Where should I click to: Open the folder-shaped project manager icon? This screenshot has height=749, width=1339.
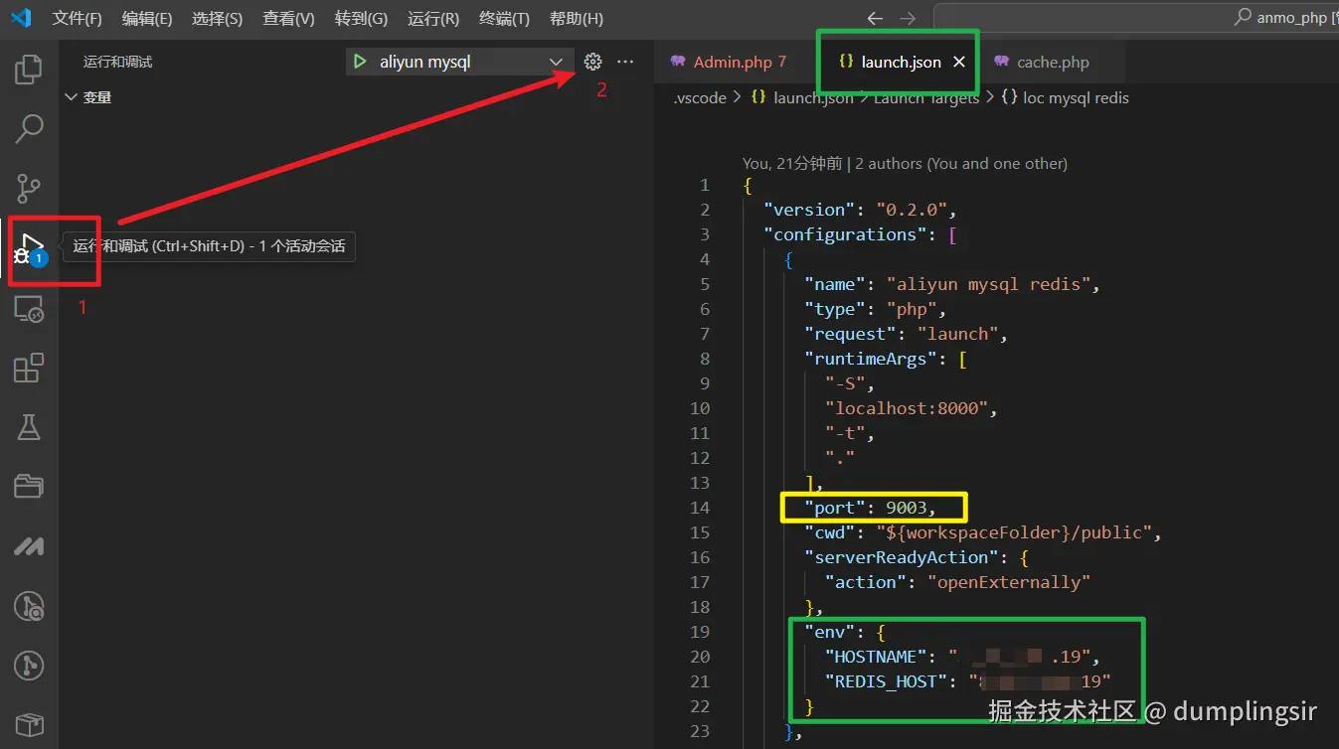[x=29, y=486]
